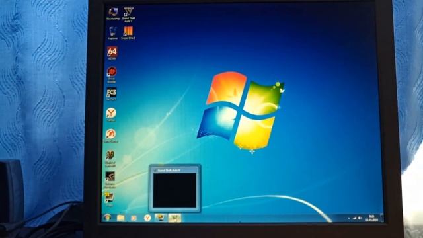Click the Show desktop strip at the taskbar end
This screenshot has height=238, width=423.
point(381,218)
